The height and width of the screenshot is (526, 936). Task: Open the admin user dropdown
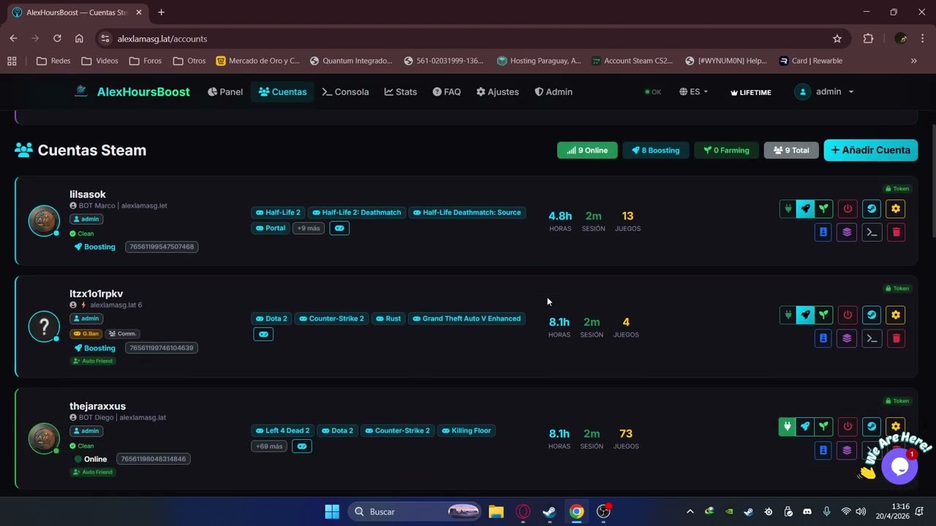point(824,92)
